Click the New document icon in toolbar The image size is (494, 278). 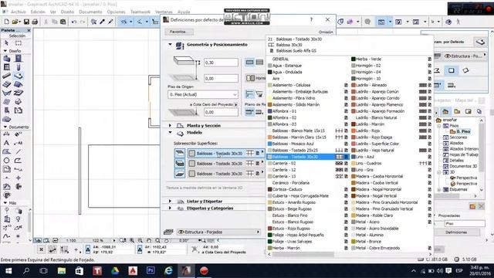7,22
